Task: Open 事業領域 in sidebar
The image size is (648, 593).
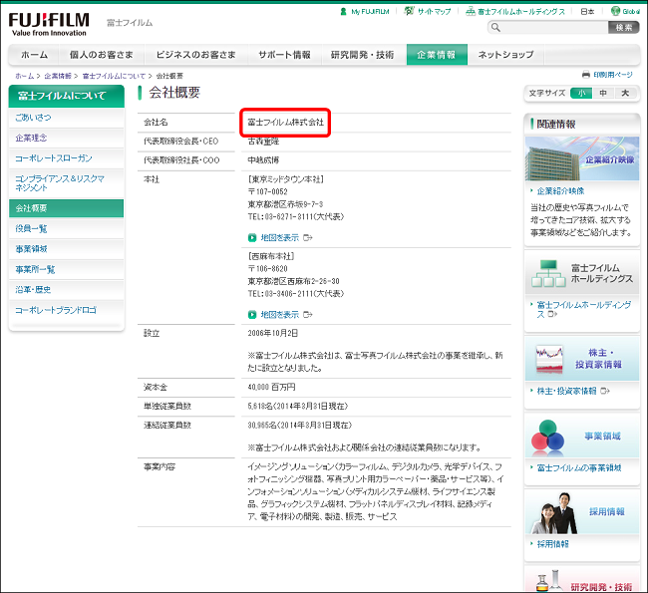Action: tap(66, 249)
